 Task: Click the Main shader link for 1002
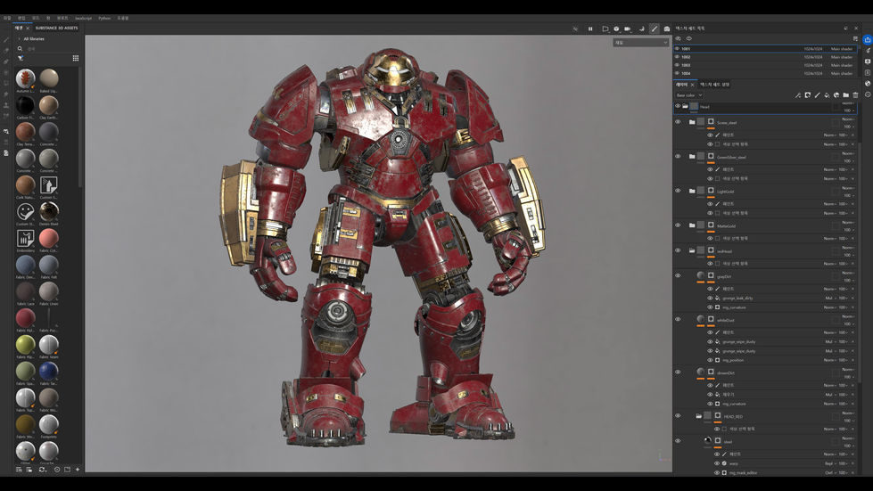tap(841, 57)
